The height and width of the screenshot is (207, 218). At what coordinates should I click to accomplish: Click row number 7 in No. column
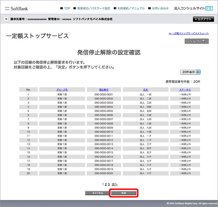[x=28, y=119]
